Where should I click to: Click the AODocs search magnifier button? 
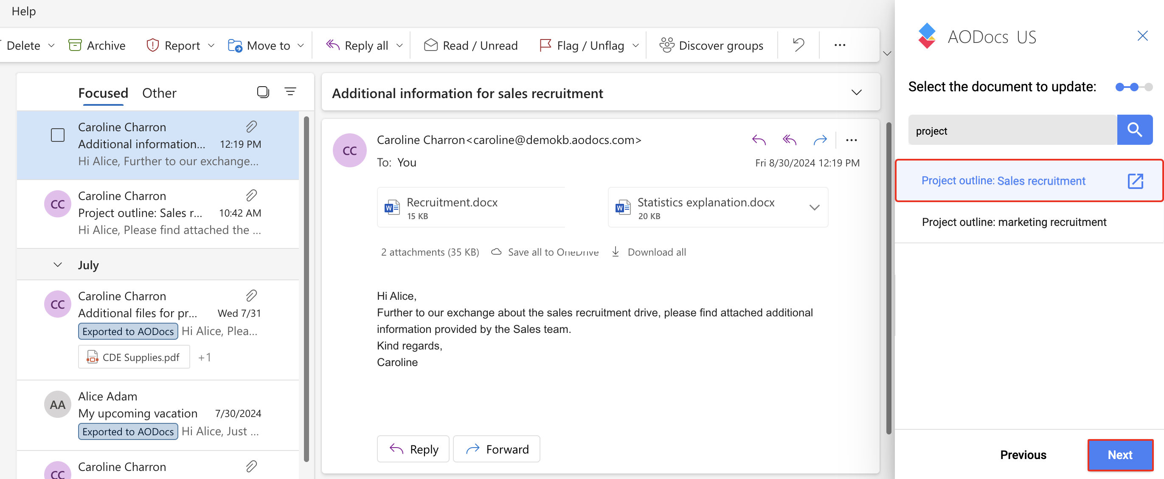(1134, 130)
